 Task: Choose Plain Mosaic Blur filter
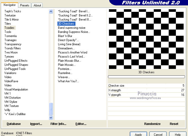coord(70,61)
